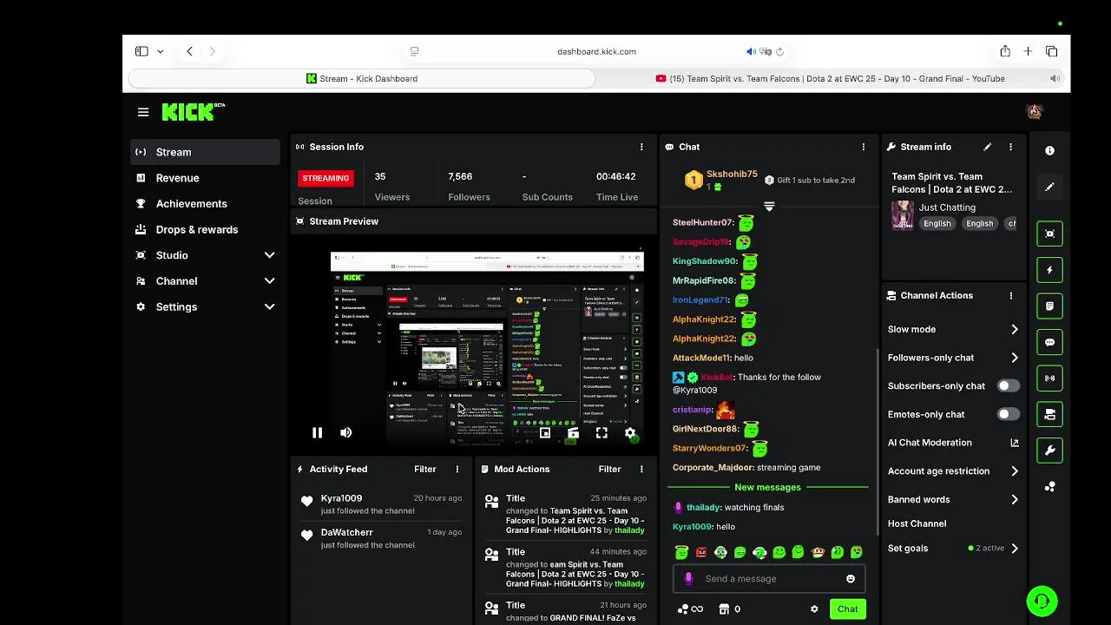Viewport: 1111px width, 625px height.
Task: Go to Stream in sidebar
Action: click(x=205, y=152)
